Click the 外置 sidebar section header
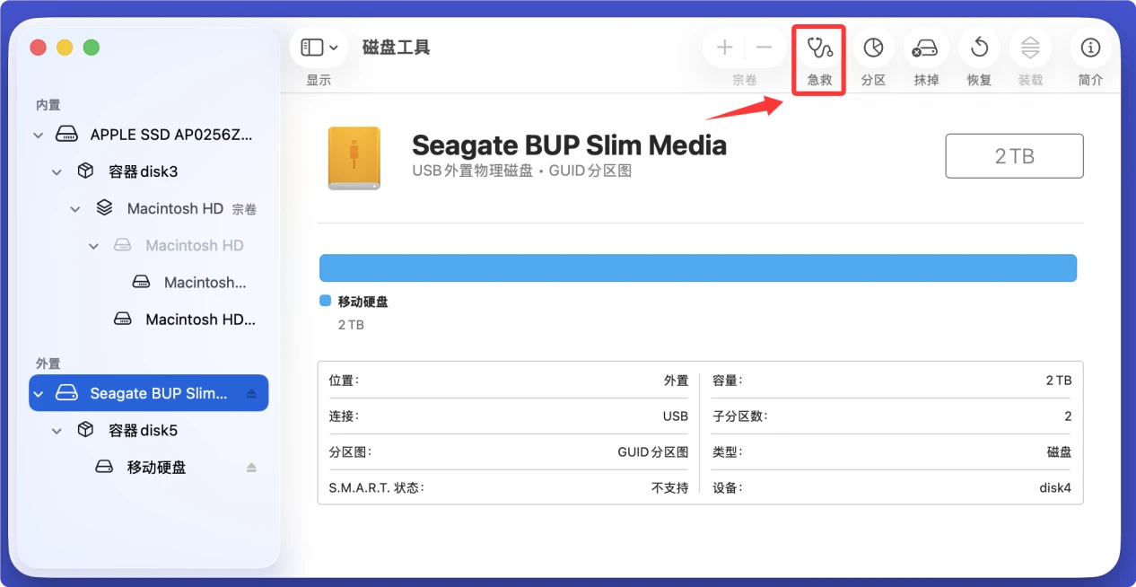The width and height of the screenshot is (1136, 587). pos(48,364)
